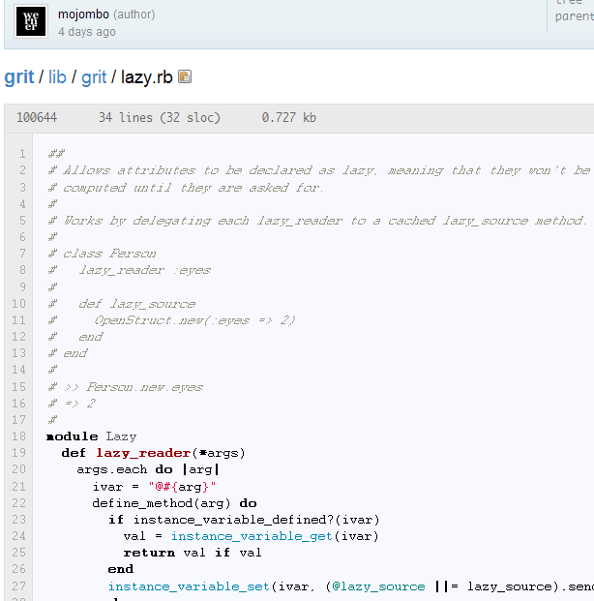594x601 pixels.
Task: Click the instance_variable_get call
Action: tap(252, 536)
